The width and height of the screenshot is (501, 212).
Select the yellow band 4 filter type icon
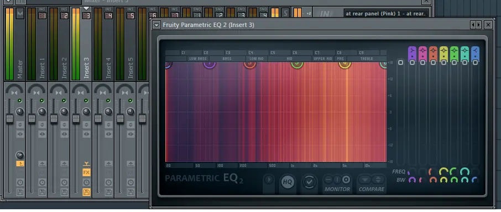443,51
